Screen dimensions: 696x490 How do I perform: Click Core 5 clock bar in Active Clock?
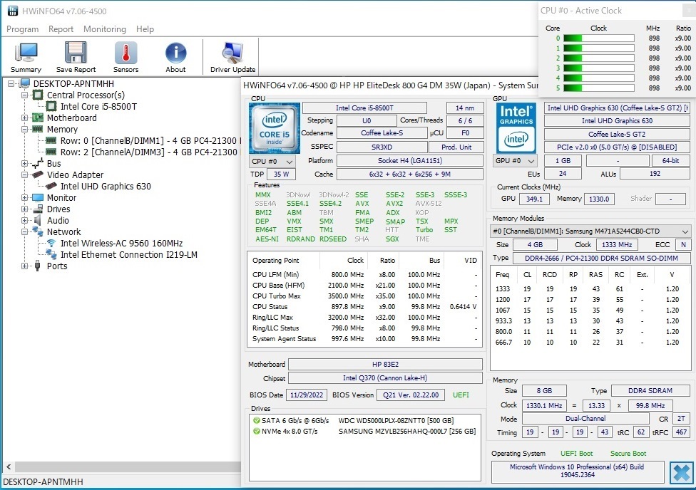pos(598,88)
